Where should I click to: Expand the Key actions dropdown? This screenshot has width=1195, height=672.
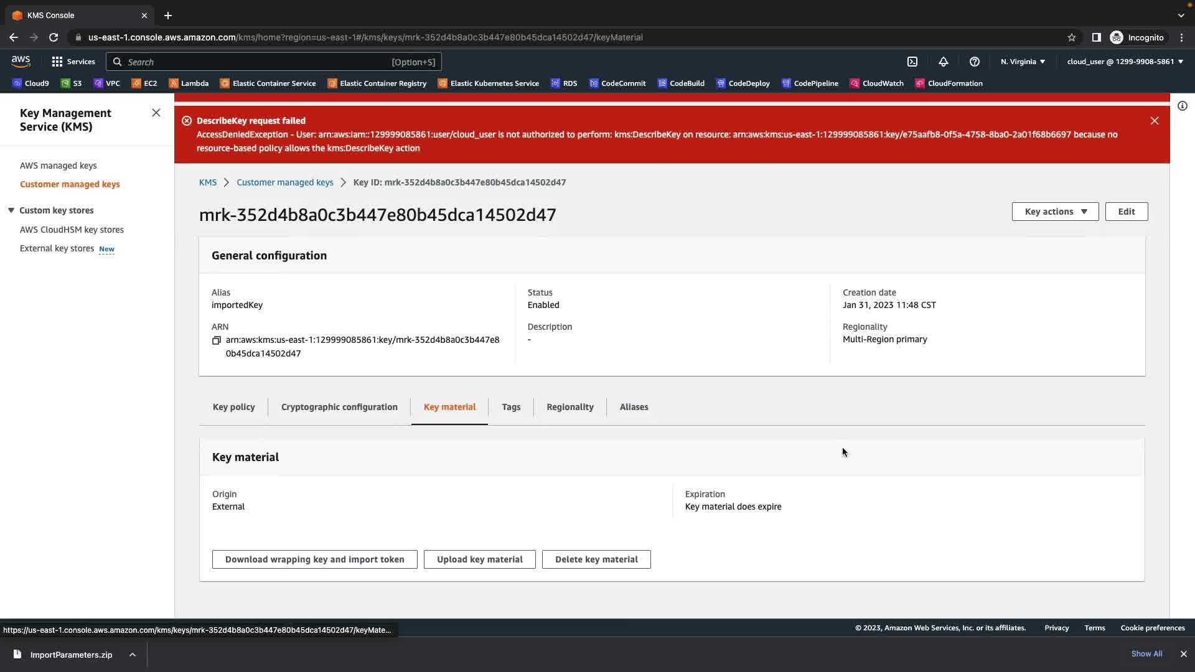coord(1055,212)
